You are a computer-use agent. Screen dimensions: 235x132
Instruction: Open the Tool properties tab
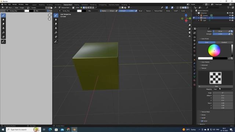tap(194, 33)
